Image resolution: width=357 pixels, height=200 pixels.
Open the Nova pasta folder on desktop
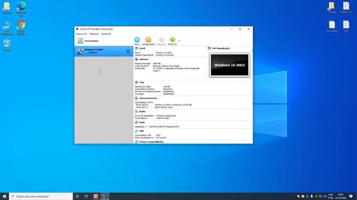coord(332,26)
